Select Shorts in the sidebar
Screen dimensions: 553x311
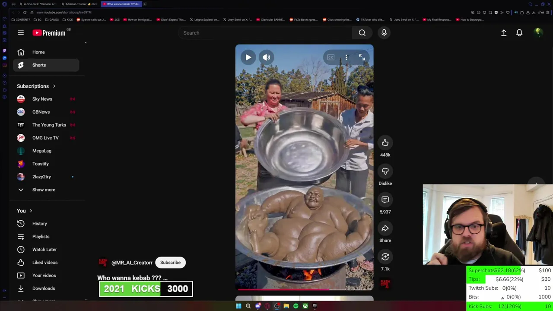[x=46, y=65]
